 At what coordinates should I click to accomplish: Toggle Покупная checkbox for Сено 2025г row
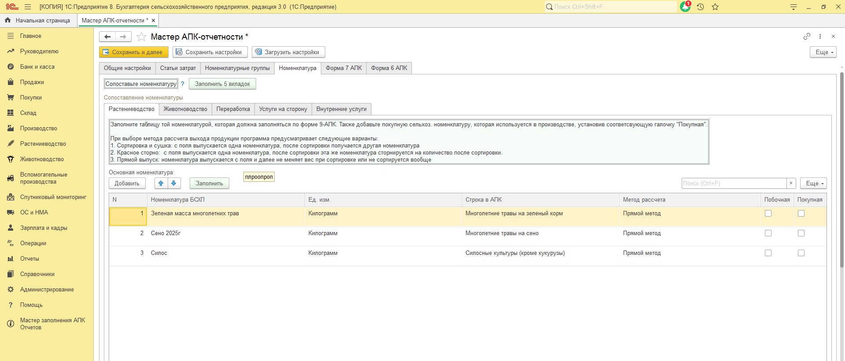pos(801,233)
